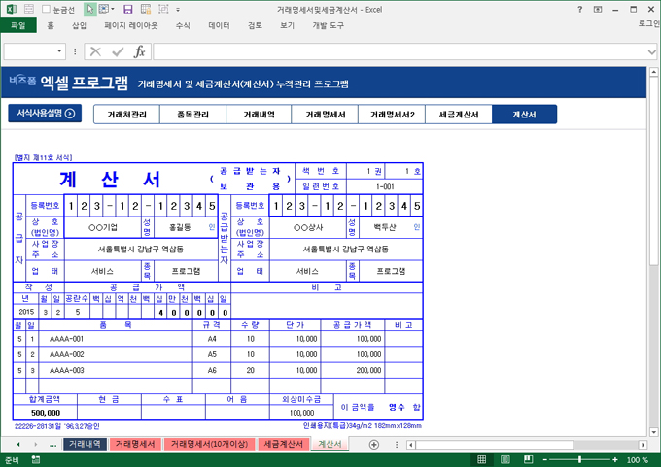Click the 서식사용설명 button

click(x=45, y=114)
